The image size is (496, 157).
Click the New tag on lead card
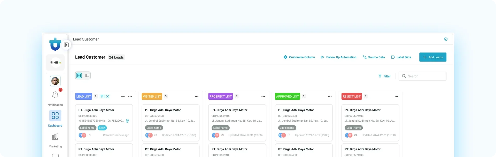102,128
